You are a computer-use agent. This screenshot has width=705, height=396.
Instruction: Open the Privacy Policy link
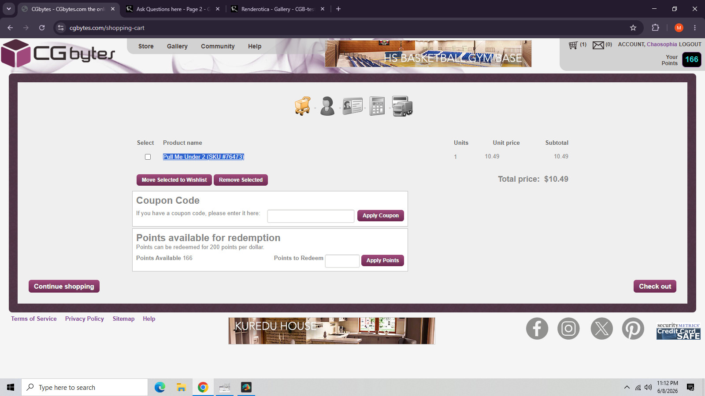point(85,319)
